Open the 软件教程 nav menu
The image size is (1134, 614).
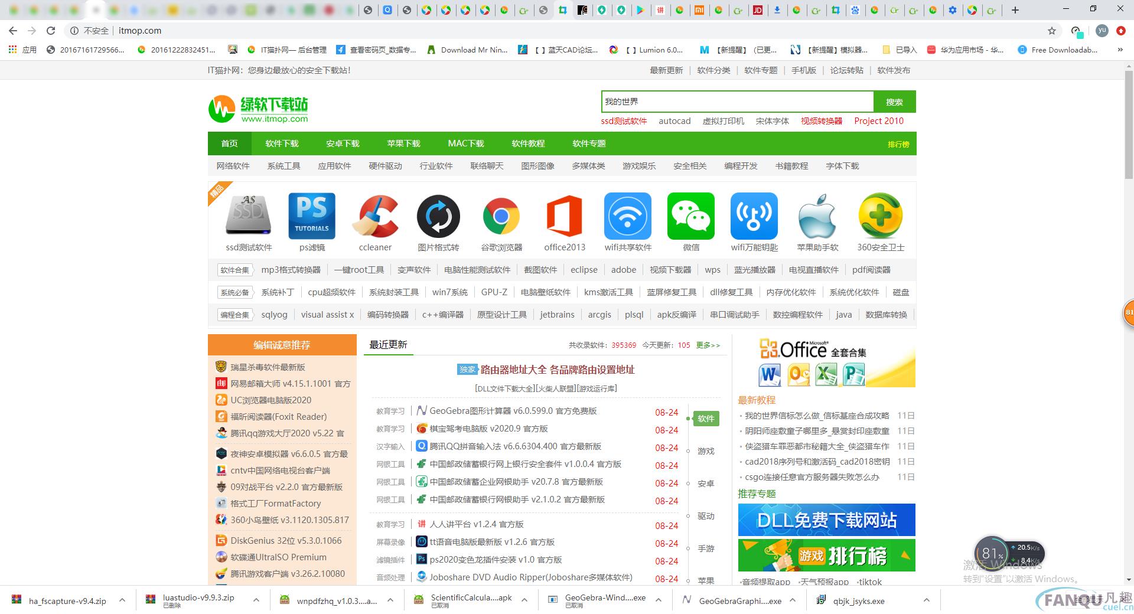(x=528, y=143)
